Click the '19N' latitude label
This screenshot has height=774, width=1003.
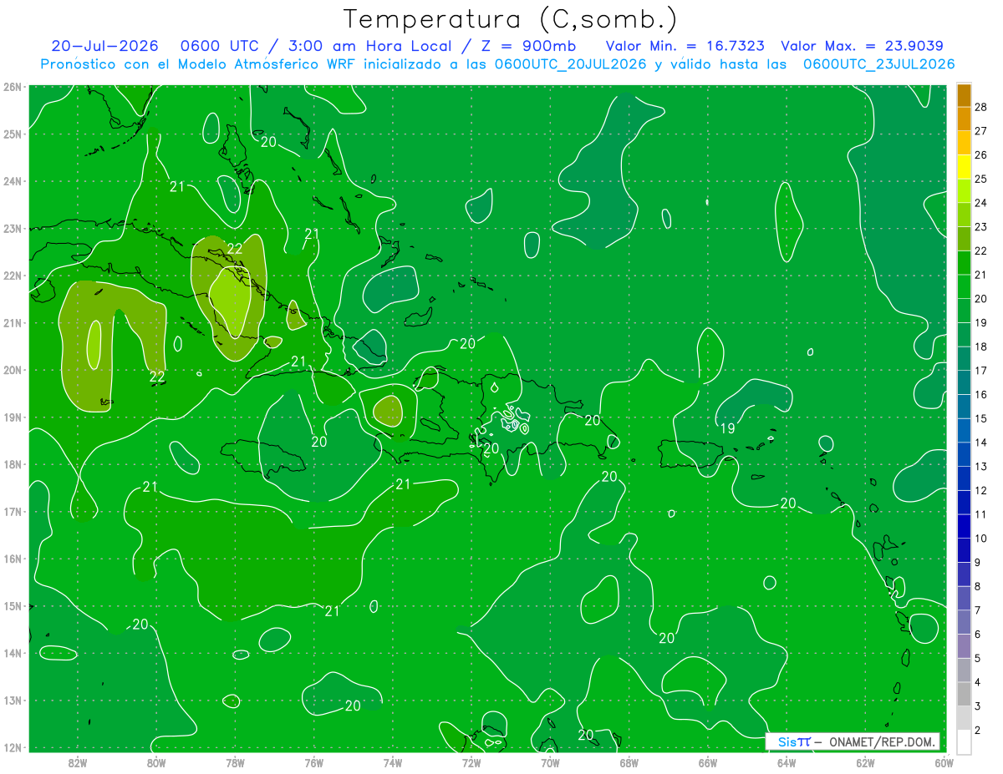click(x=13, y=417)
